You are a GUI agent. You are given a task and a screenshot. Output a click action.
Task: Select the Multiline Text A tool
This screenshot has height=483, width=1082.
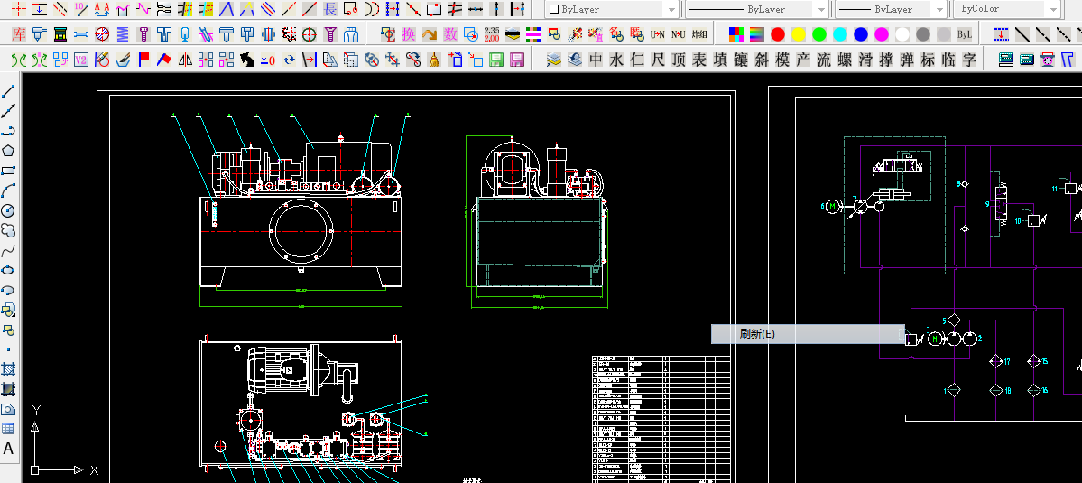pos(8,450)
